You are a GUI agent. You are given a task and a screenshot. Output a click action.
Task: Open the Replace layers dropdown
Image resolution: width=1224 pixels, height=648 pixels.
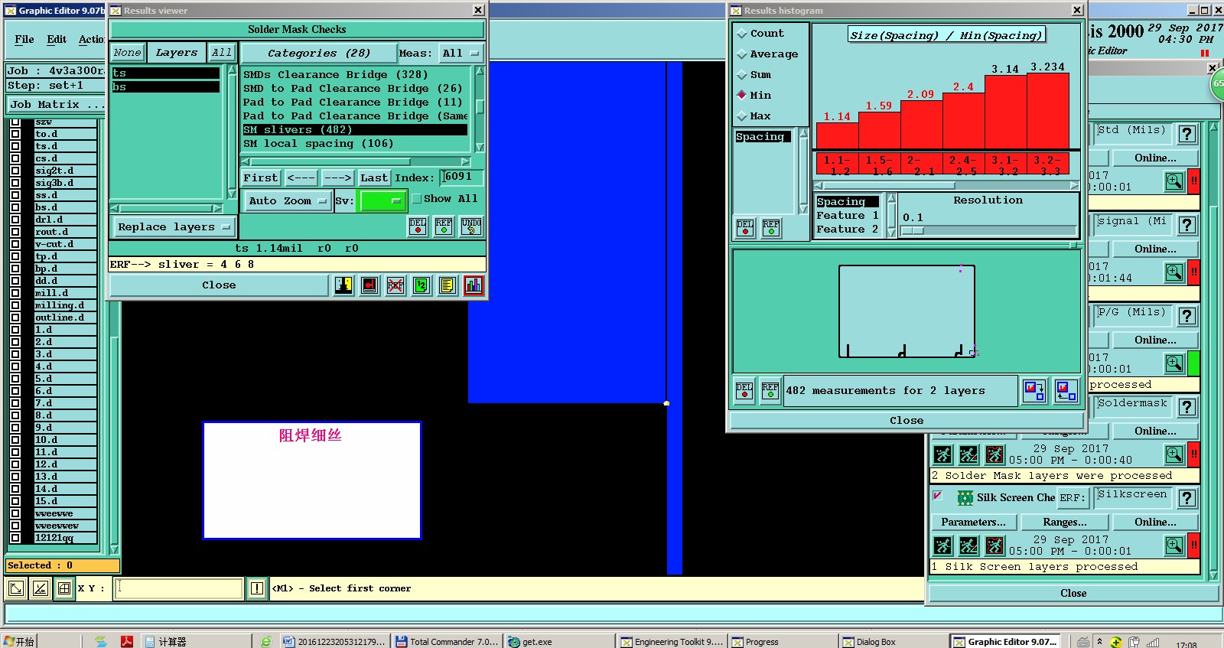click(x=174, y=227)
